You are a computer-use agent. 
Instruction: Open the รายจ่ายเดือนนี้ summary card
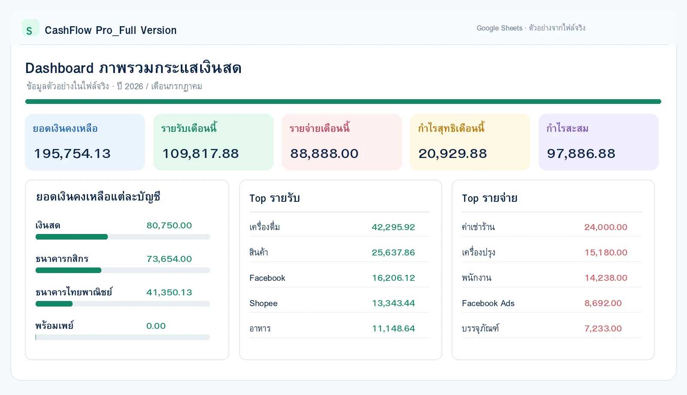point(342,142)
